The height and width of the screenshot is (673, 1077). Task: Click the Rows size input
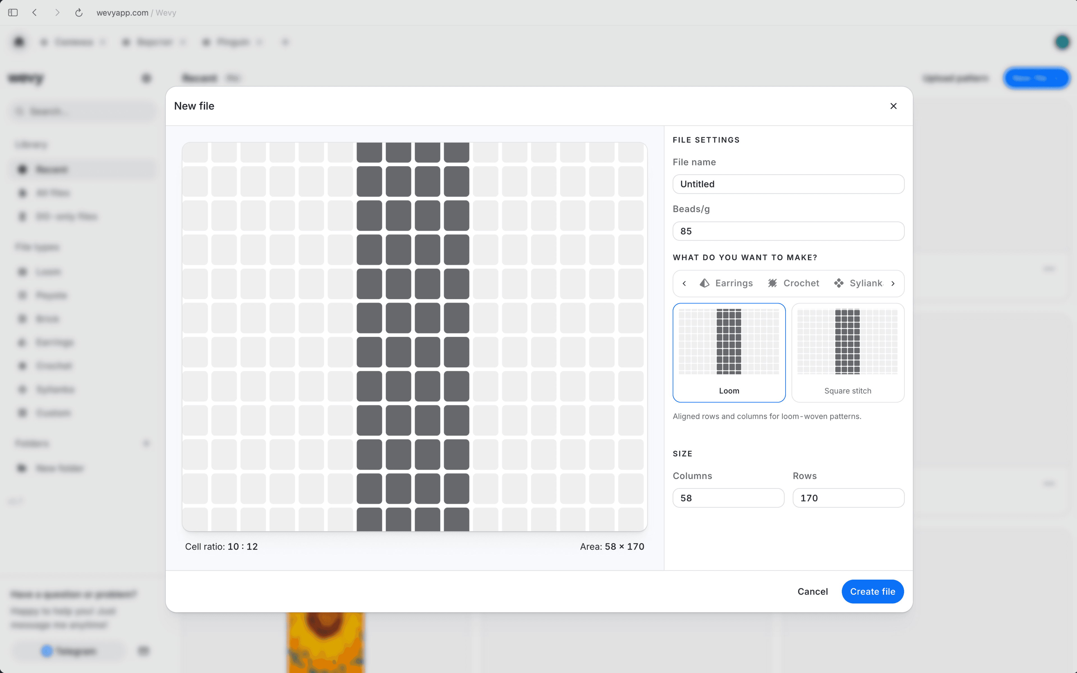848,498
